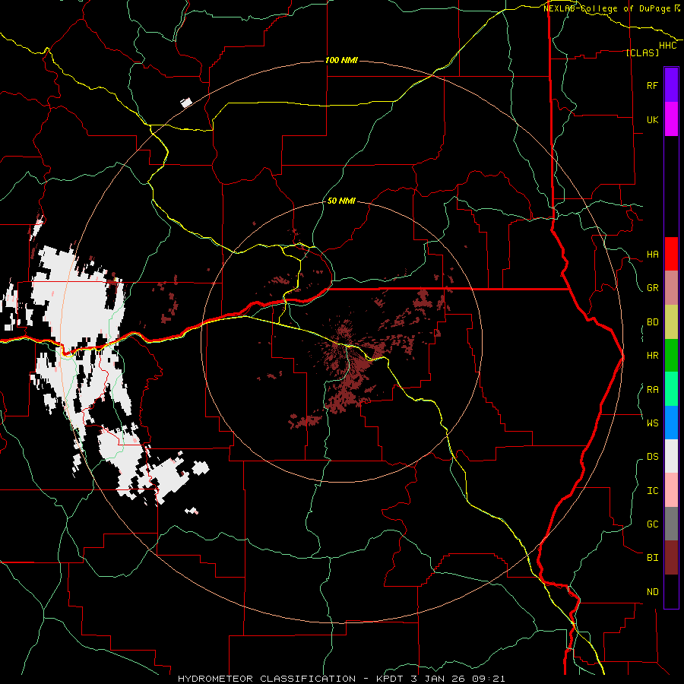The height and width of the screenshot is (684, 684).
Task: Click the 50 NMI range ring label
Action: tap(341, 201)
